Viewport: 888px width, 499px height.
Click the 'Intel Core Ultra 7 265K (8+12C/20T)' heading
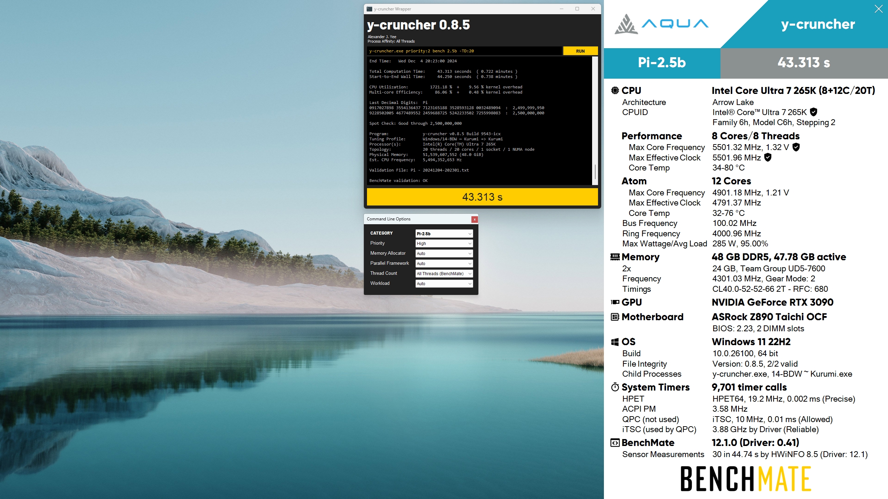click(x=793, y=91)
